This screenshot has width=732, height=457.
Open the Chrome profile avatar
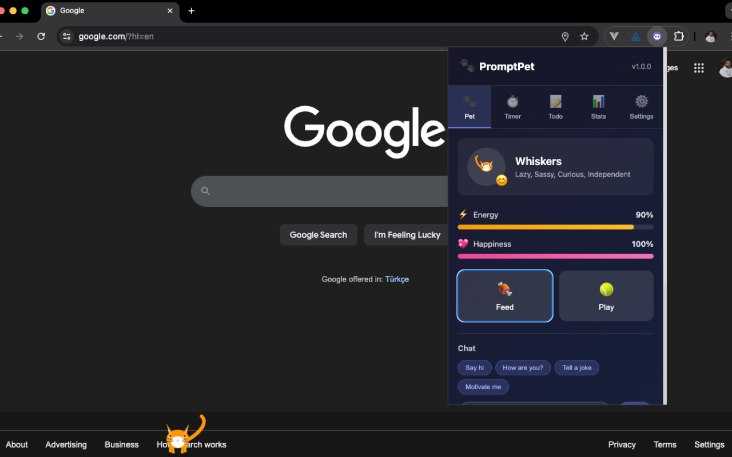click(x=711, y=37)
